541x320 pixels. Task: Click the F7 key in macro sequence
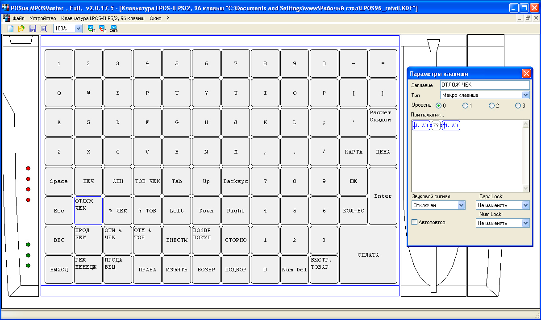point(436,126)
